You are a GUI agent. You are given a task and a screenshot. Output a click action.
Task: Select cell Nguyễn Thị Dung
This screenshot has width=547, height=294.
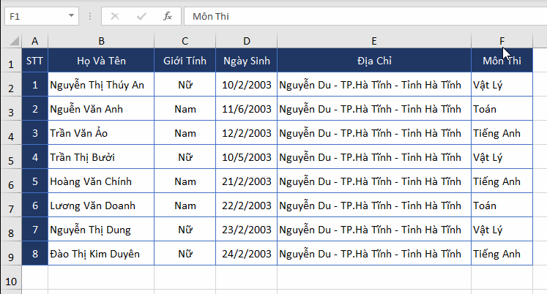pyautogui.click(x=101, y=229)
